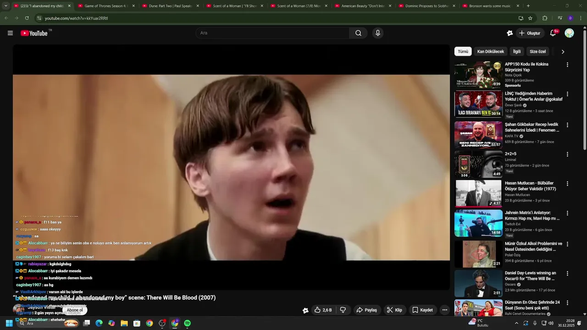The width and height of the screenshot is (587, 330).
Task: Open Windows Start menu
Action: pyautogui.click(x=9, y=323)
